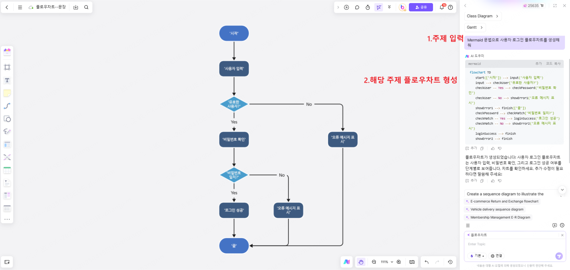Click 추가 in the mermaid code header
The height and width of the screenshot is (270, 570).
point(539,64)
